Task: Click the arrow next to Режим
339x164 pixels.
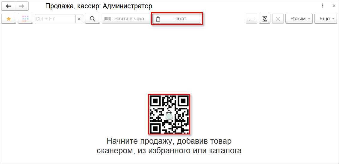Action: pos(309,19)
